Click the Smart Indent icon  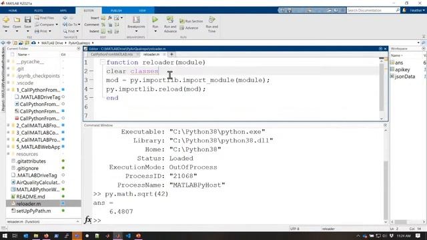tap(103, 31)
